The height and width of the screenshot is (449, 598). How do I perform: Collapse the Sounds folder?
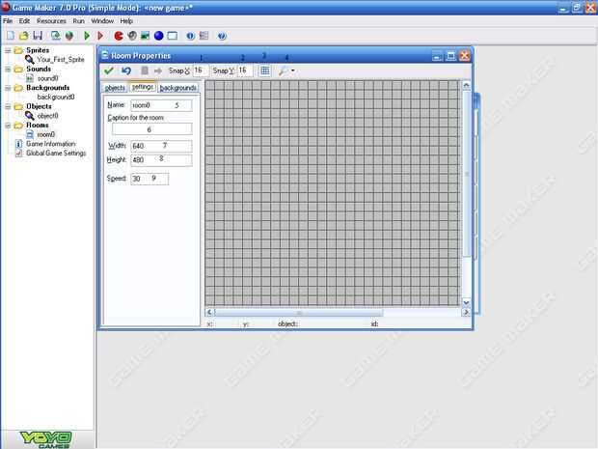click(x=8, y=70)
